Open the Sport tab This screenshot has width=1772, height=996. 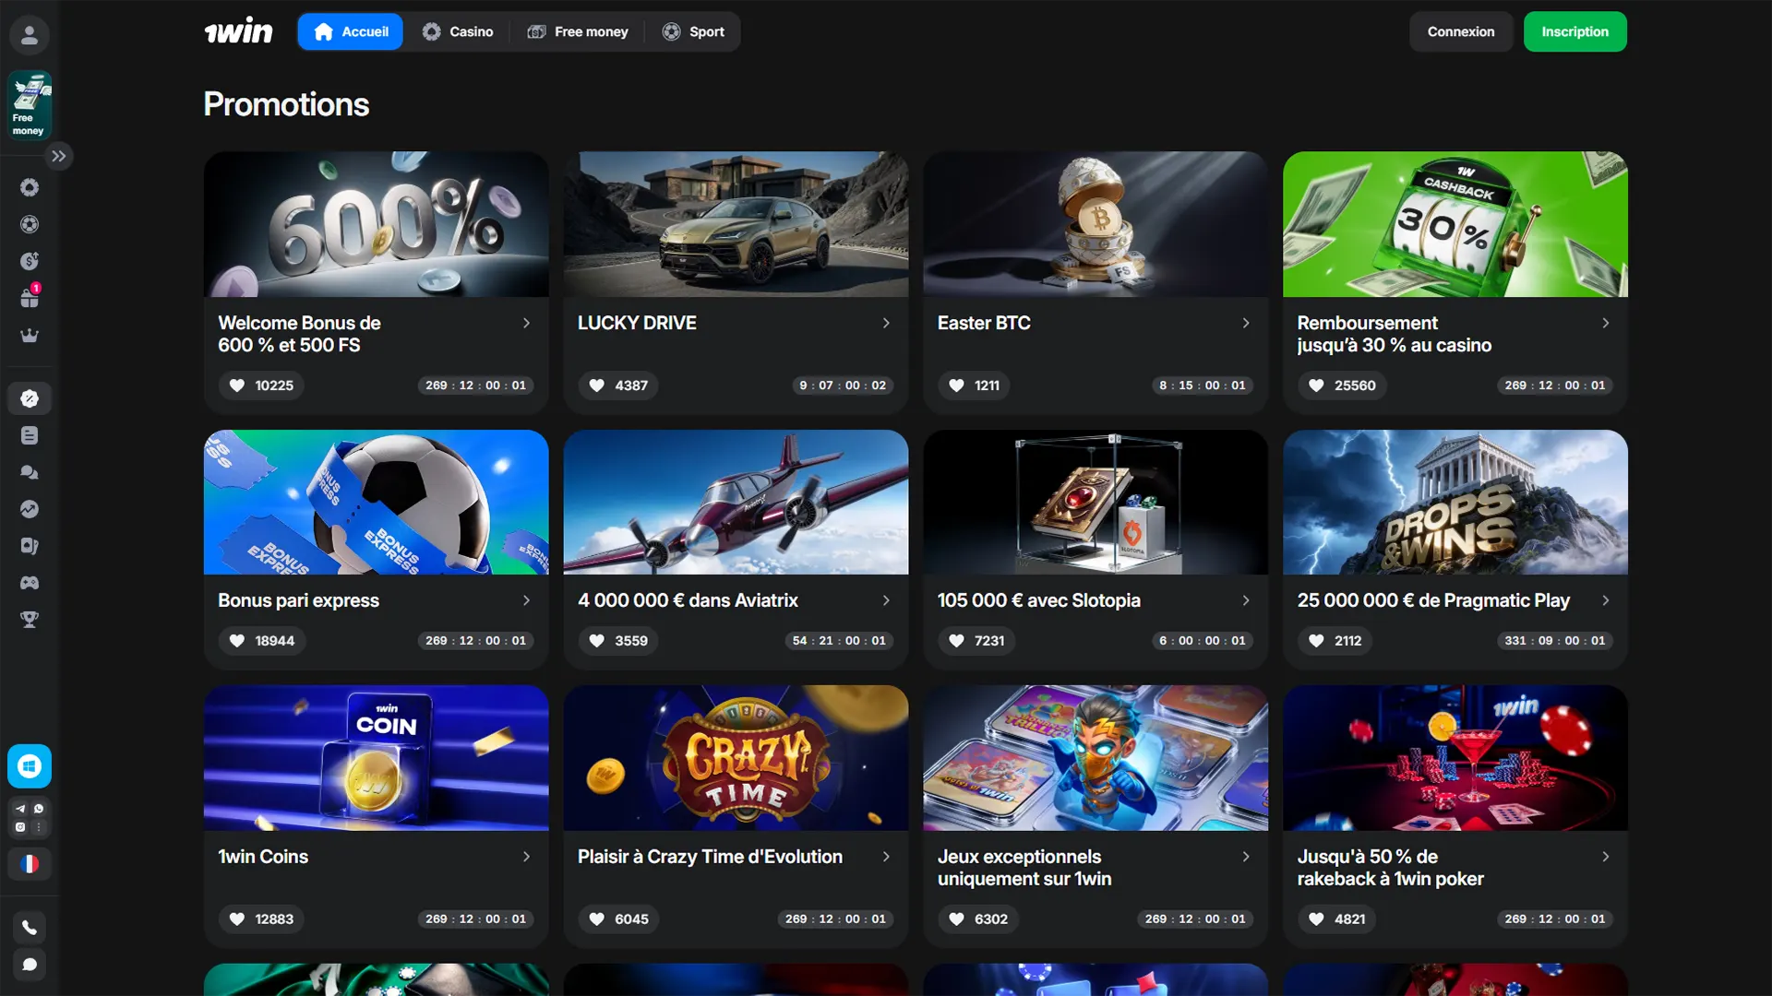[x=693, y=31]
